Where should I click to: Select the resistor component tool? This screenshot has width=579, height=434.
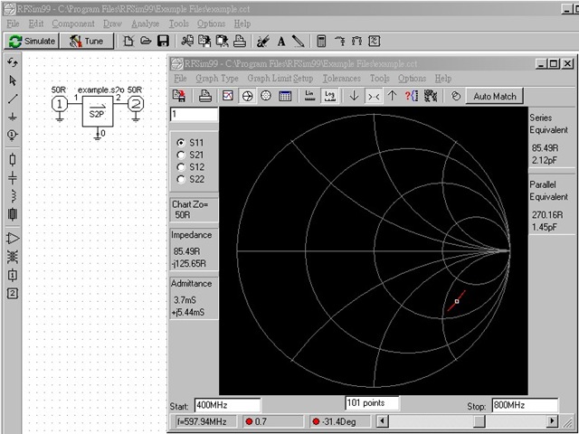tap(13, 160)
